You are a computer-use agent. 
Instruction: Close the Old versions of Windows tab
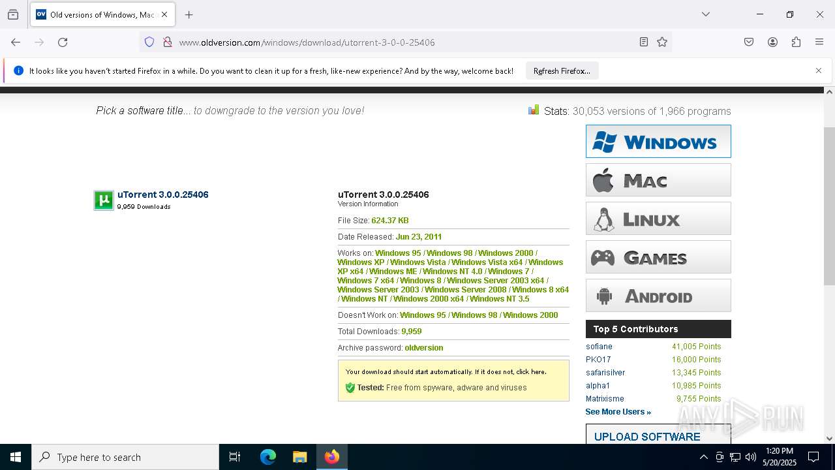(x=164, y=14)
